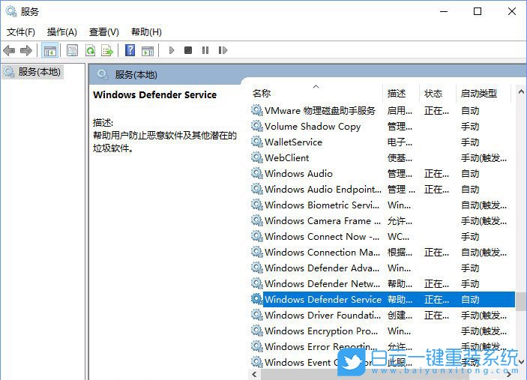The image size is (527, 380).
Task: Click the Pause service icon
Action: [x=205, y=50]
